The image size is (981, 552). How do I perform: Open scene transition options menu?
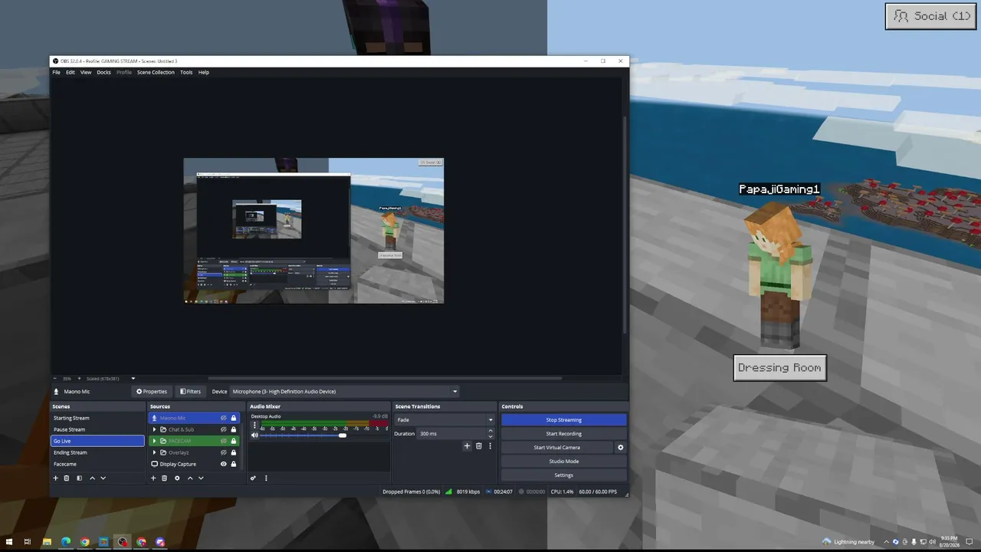tap(490, 446)
